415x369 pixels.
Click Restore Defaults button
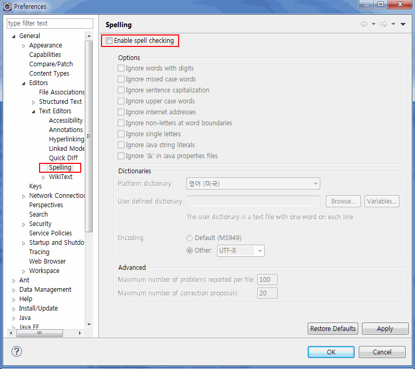click(333, 329)
